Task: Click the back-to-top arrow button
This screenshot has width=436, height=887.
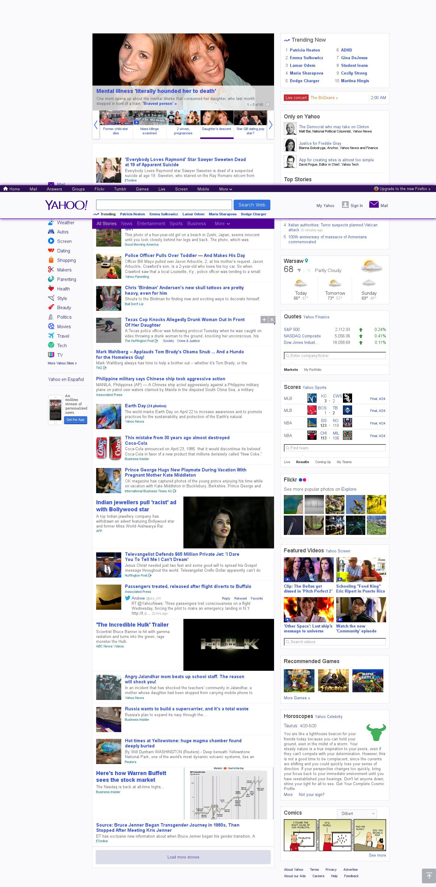Action: [x=428, y=876]
